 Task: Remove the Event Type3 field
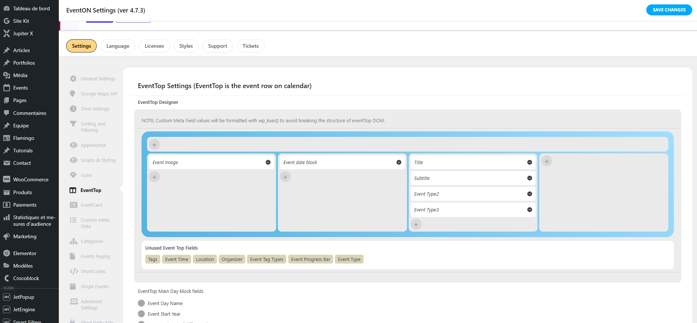tap(530, 210)
